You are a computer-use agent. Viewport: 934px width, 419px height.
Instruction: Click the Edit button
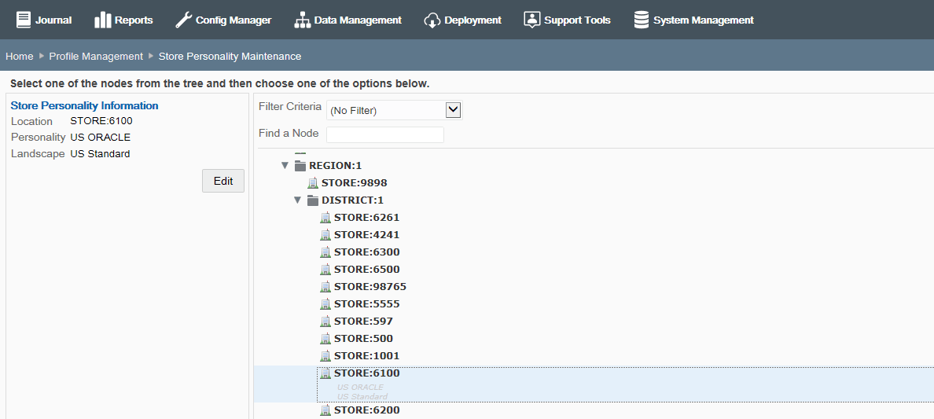pyautogui.click(x=223, y=181)
